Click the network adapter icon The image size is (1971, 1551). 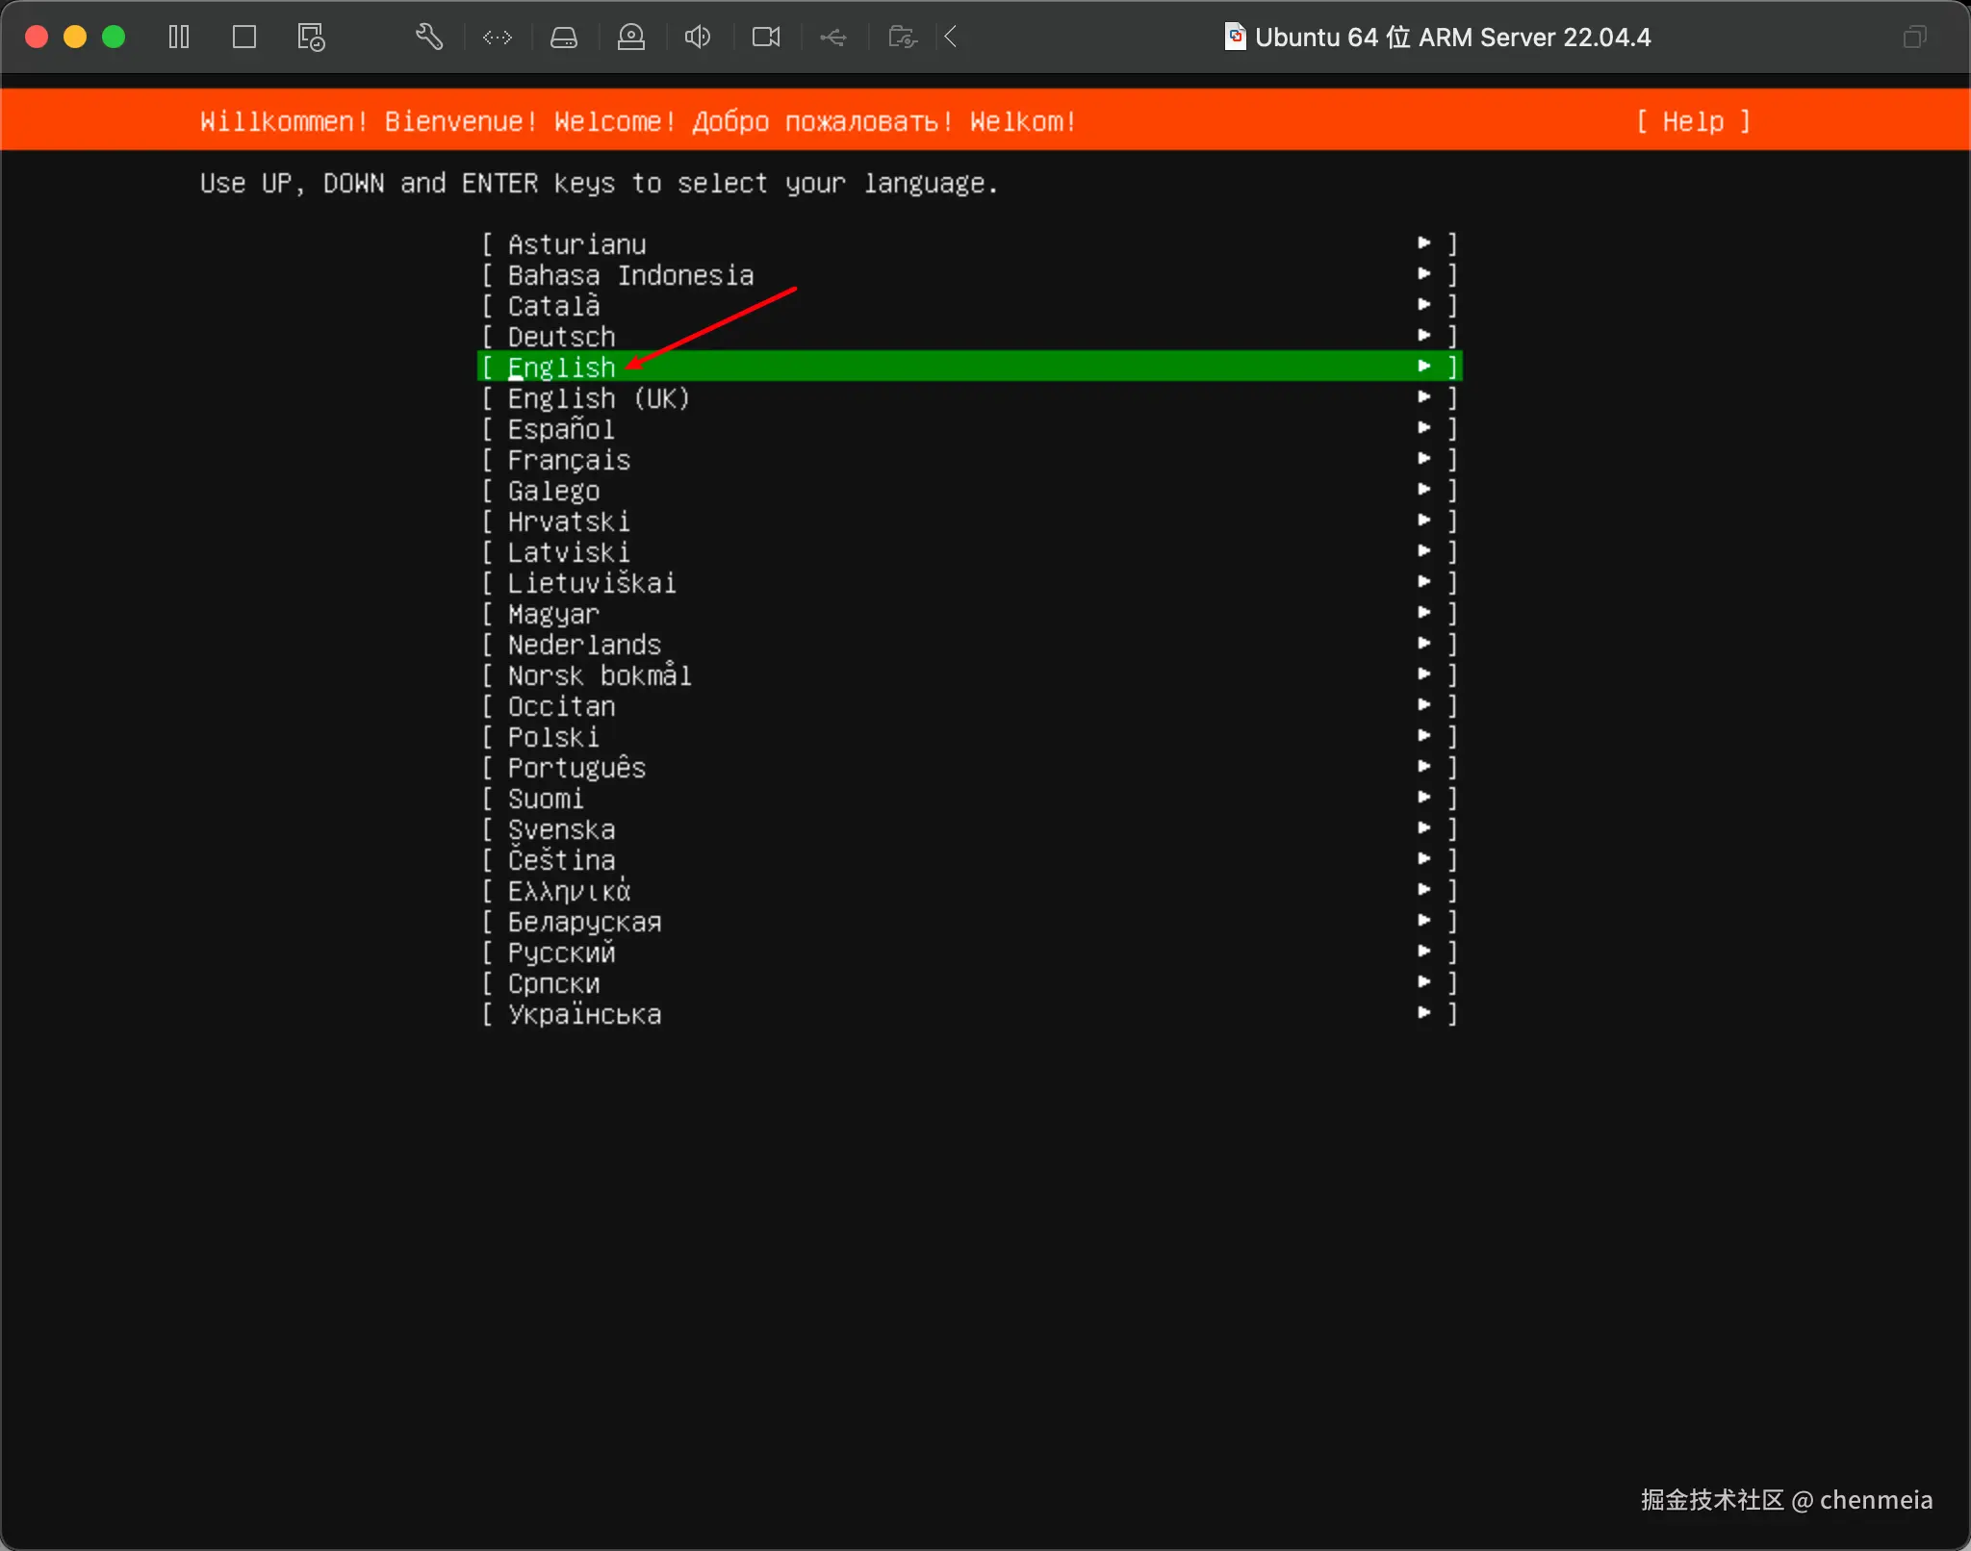tap(498, 38)
